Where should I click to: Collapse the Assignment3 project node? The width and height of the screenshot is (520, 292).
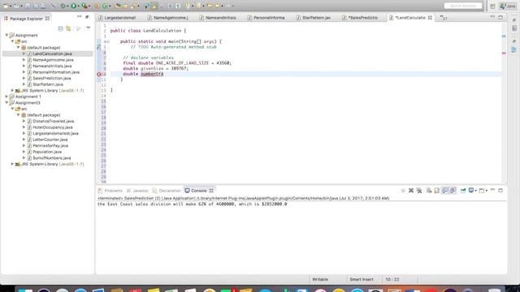tap(6, 103)
